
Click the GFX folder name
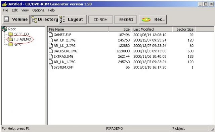pyautogui.click(x=17, y=44)
